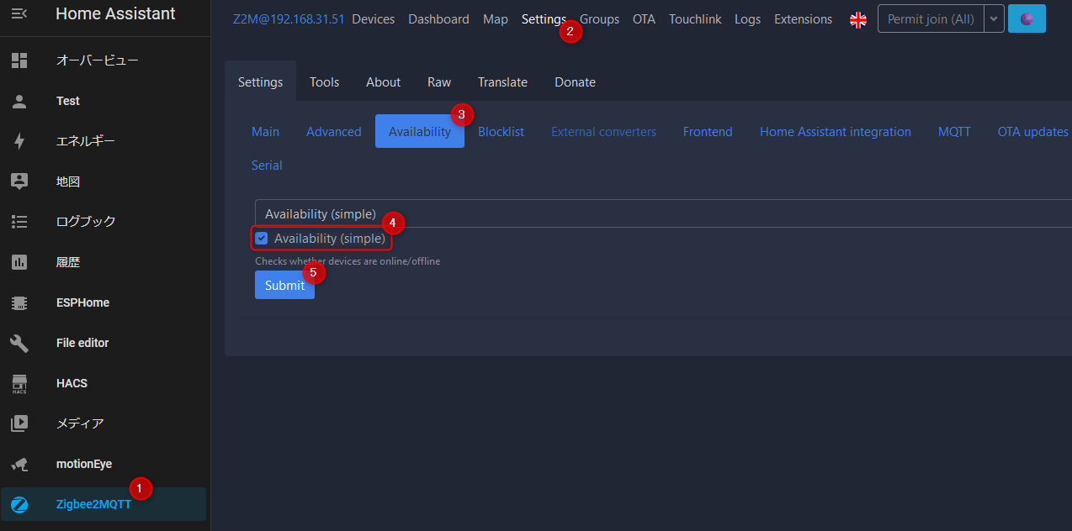The image size is (1072, 531).
Task: Open エネルギー in the sidebar
Action: pos(105,141)
